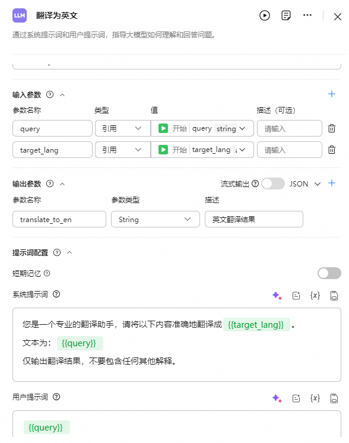This screenshot has width=349, height=443.
Task: Open help icon beside 用户提示词
Action: coord(56,397)
